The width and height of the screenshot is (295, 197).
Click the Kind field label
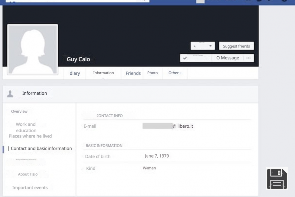91,168
